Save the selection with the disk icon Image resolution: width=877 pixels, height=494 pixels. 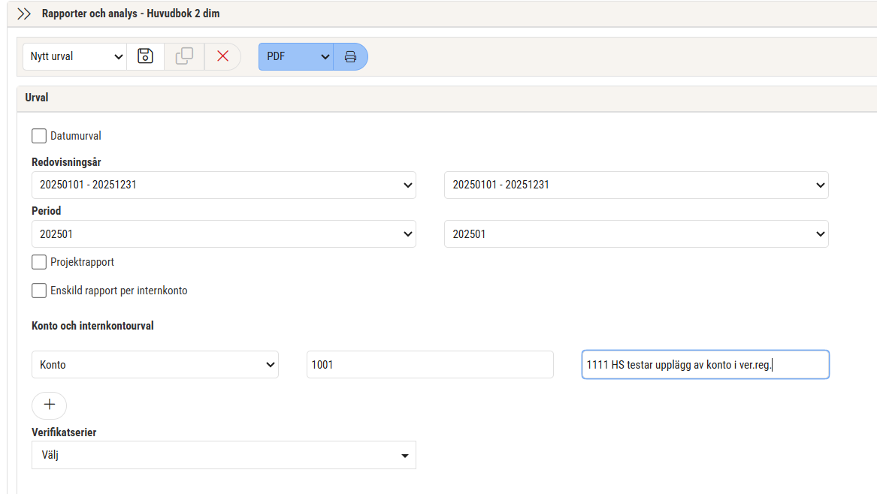point(145,56)
